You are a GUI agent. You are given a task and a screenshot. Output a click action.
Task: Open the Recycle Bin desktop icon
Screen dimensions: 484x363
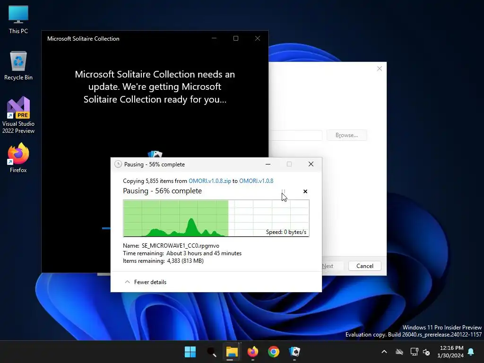[x=18, y=65]
